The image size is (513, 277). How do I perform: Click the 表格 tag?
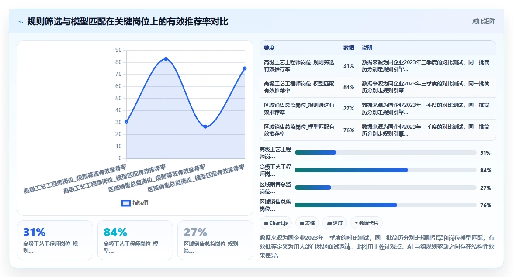(307, 223)
